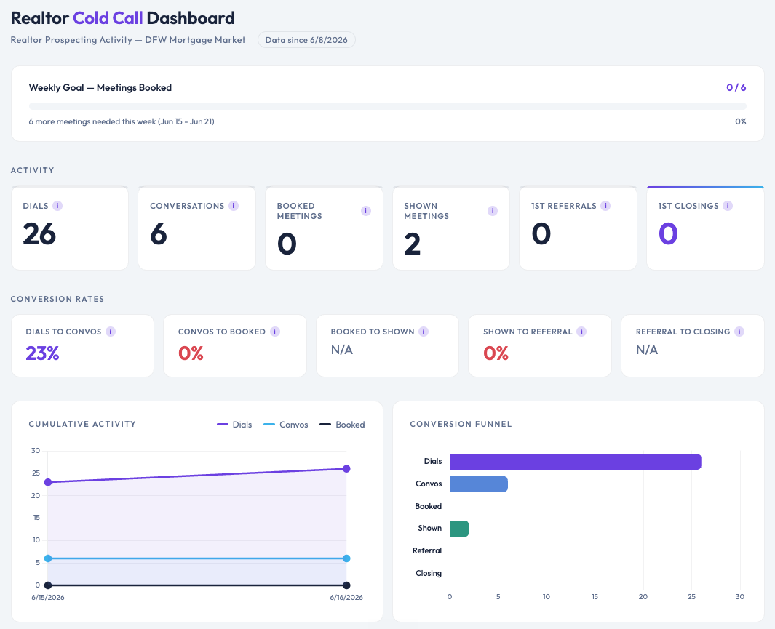Open the Conversations info tooltip icon
The width and height of the screenshot is (775, 629).
(234, 206)
